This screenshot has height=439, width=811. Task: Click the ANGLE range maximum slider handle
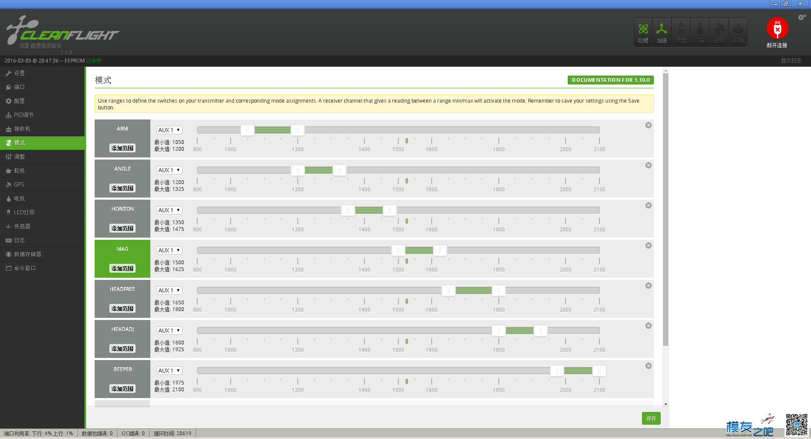(340, 170)
